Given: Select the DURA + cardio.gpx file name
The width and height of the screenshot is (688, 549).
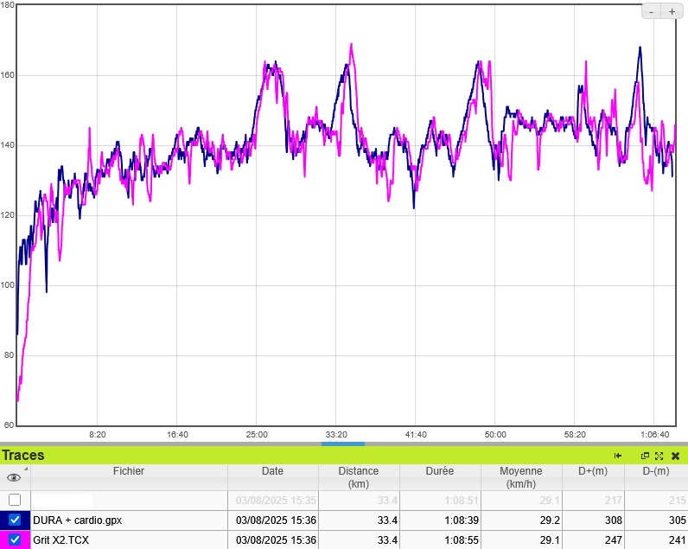Looking at the screenshot, I should pos(78,520).
